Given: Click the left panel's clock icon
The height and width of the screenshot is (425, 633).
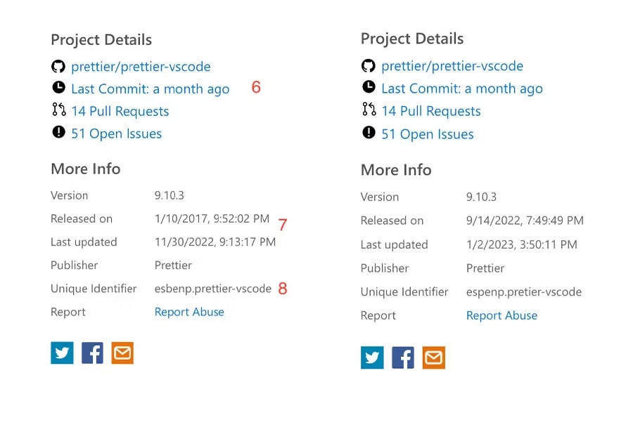Looking at the screenshot, I should click(x=58, y=88).
